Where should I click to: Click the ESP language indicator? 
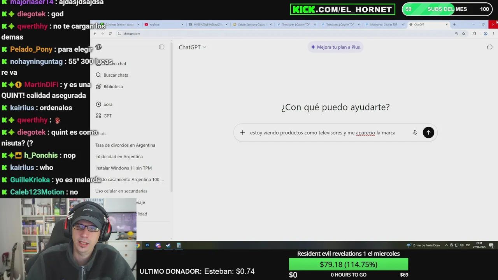468,245
